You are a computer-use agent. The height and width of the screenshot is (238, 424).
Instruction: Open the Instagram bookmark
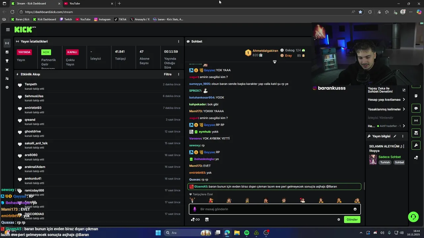click(x=102, y=20)
